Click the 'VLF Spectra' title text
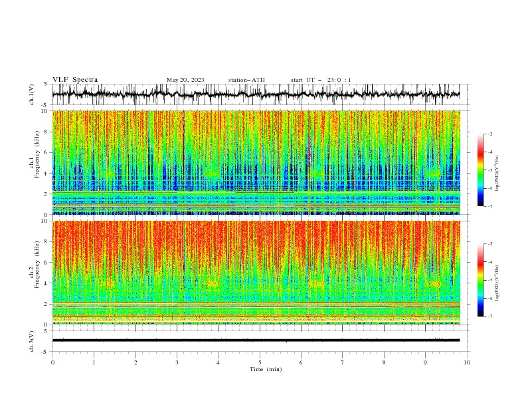This screenshot has width=526, height=407. pyautogui.click(x=75, y=80)
